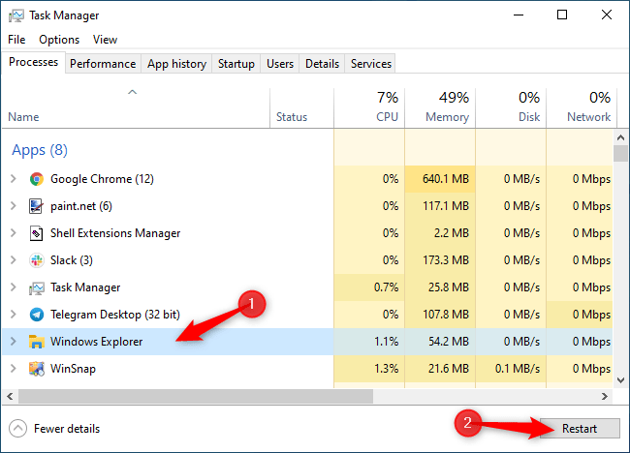Click Task Manager's 0.7% CPU value

(386, 287)
